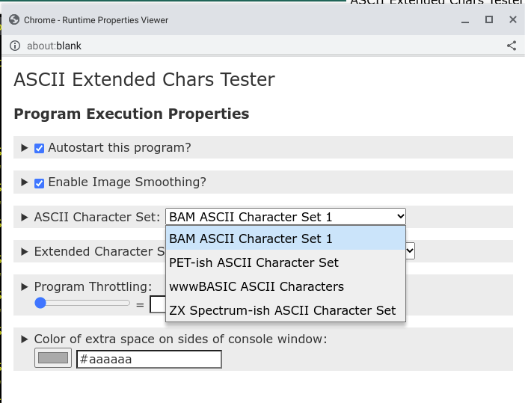Uncheck Enable Image Smoothing checkbox
The height and width of the screenshot is (403, 525).
pos(39,182)
